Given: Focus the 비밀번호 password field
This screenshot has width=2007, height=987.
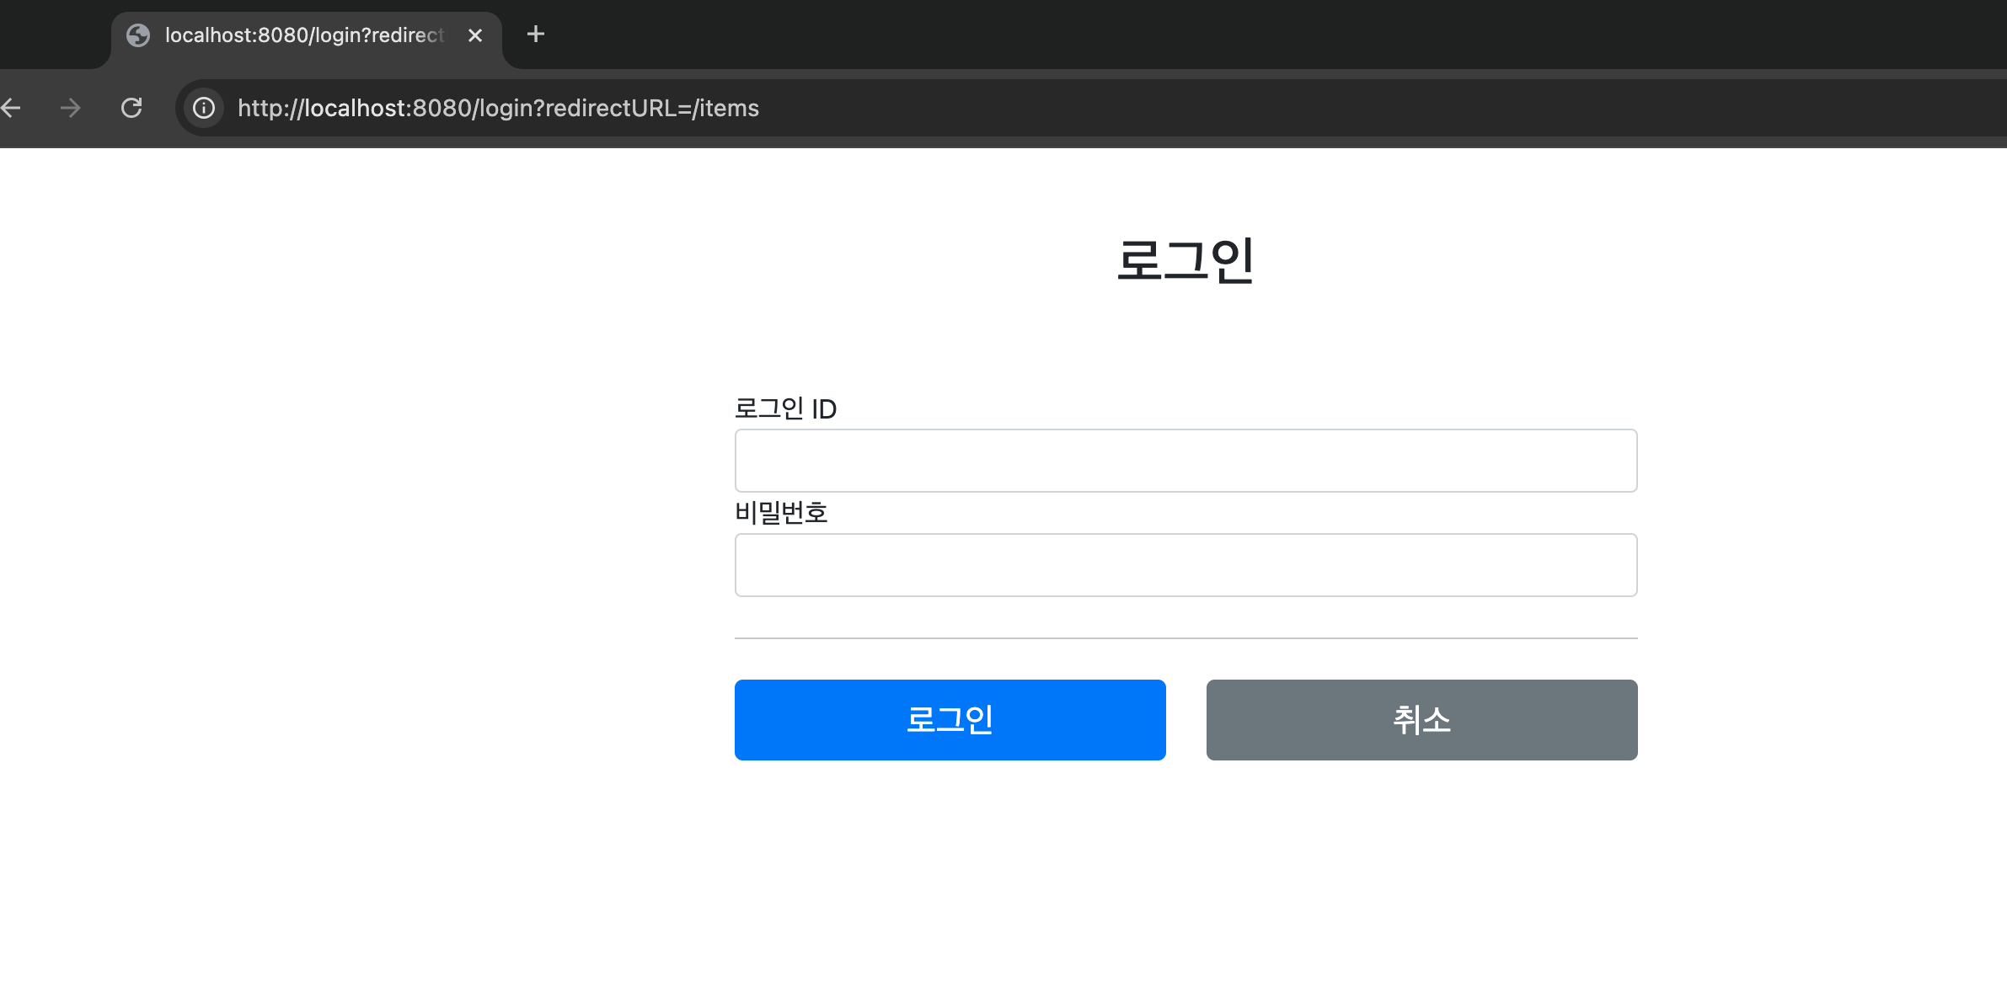Looking at the screenshot, I should [x=1185, y=565].
